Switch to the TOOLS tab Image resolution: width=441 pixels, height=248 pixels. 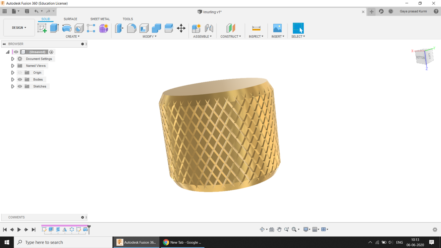coord(128,19)
